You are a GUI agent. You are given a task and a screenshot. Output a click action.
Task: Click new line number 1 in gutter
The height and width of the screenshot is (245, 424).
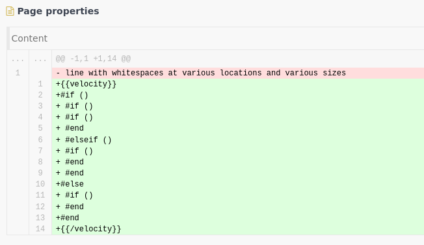(x=40, y=84)
